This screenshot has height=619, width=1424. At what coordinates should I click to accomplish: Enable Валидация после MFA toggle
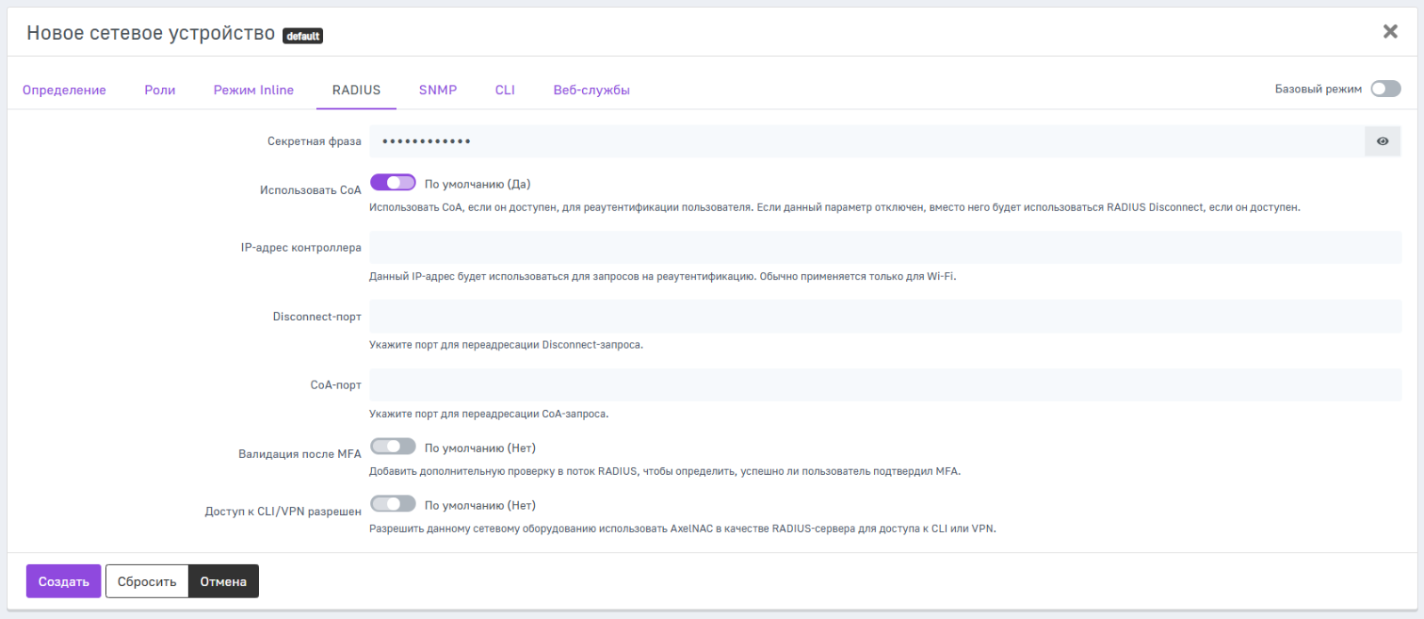coord(392,446)
